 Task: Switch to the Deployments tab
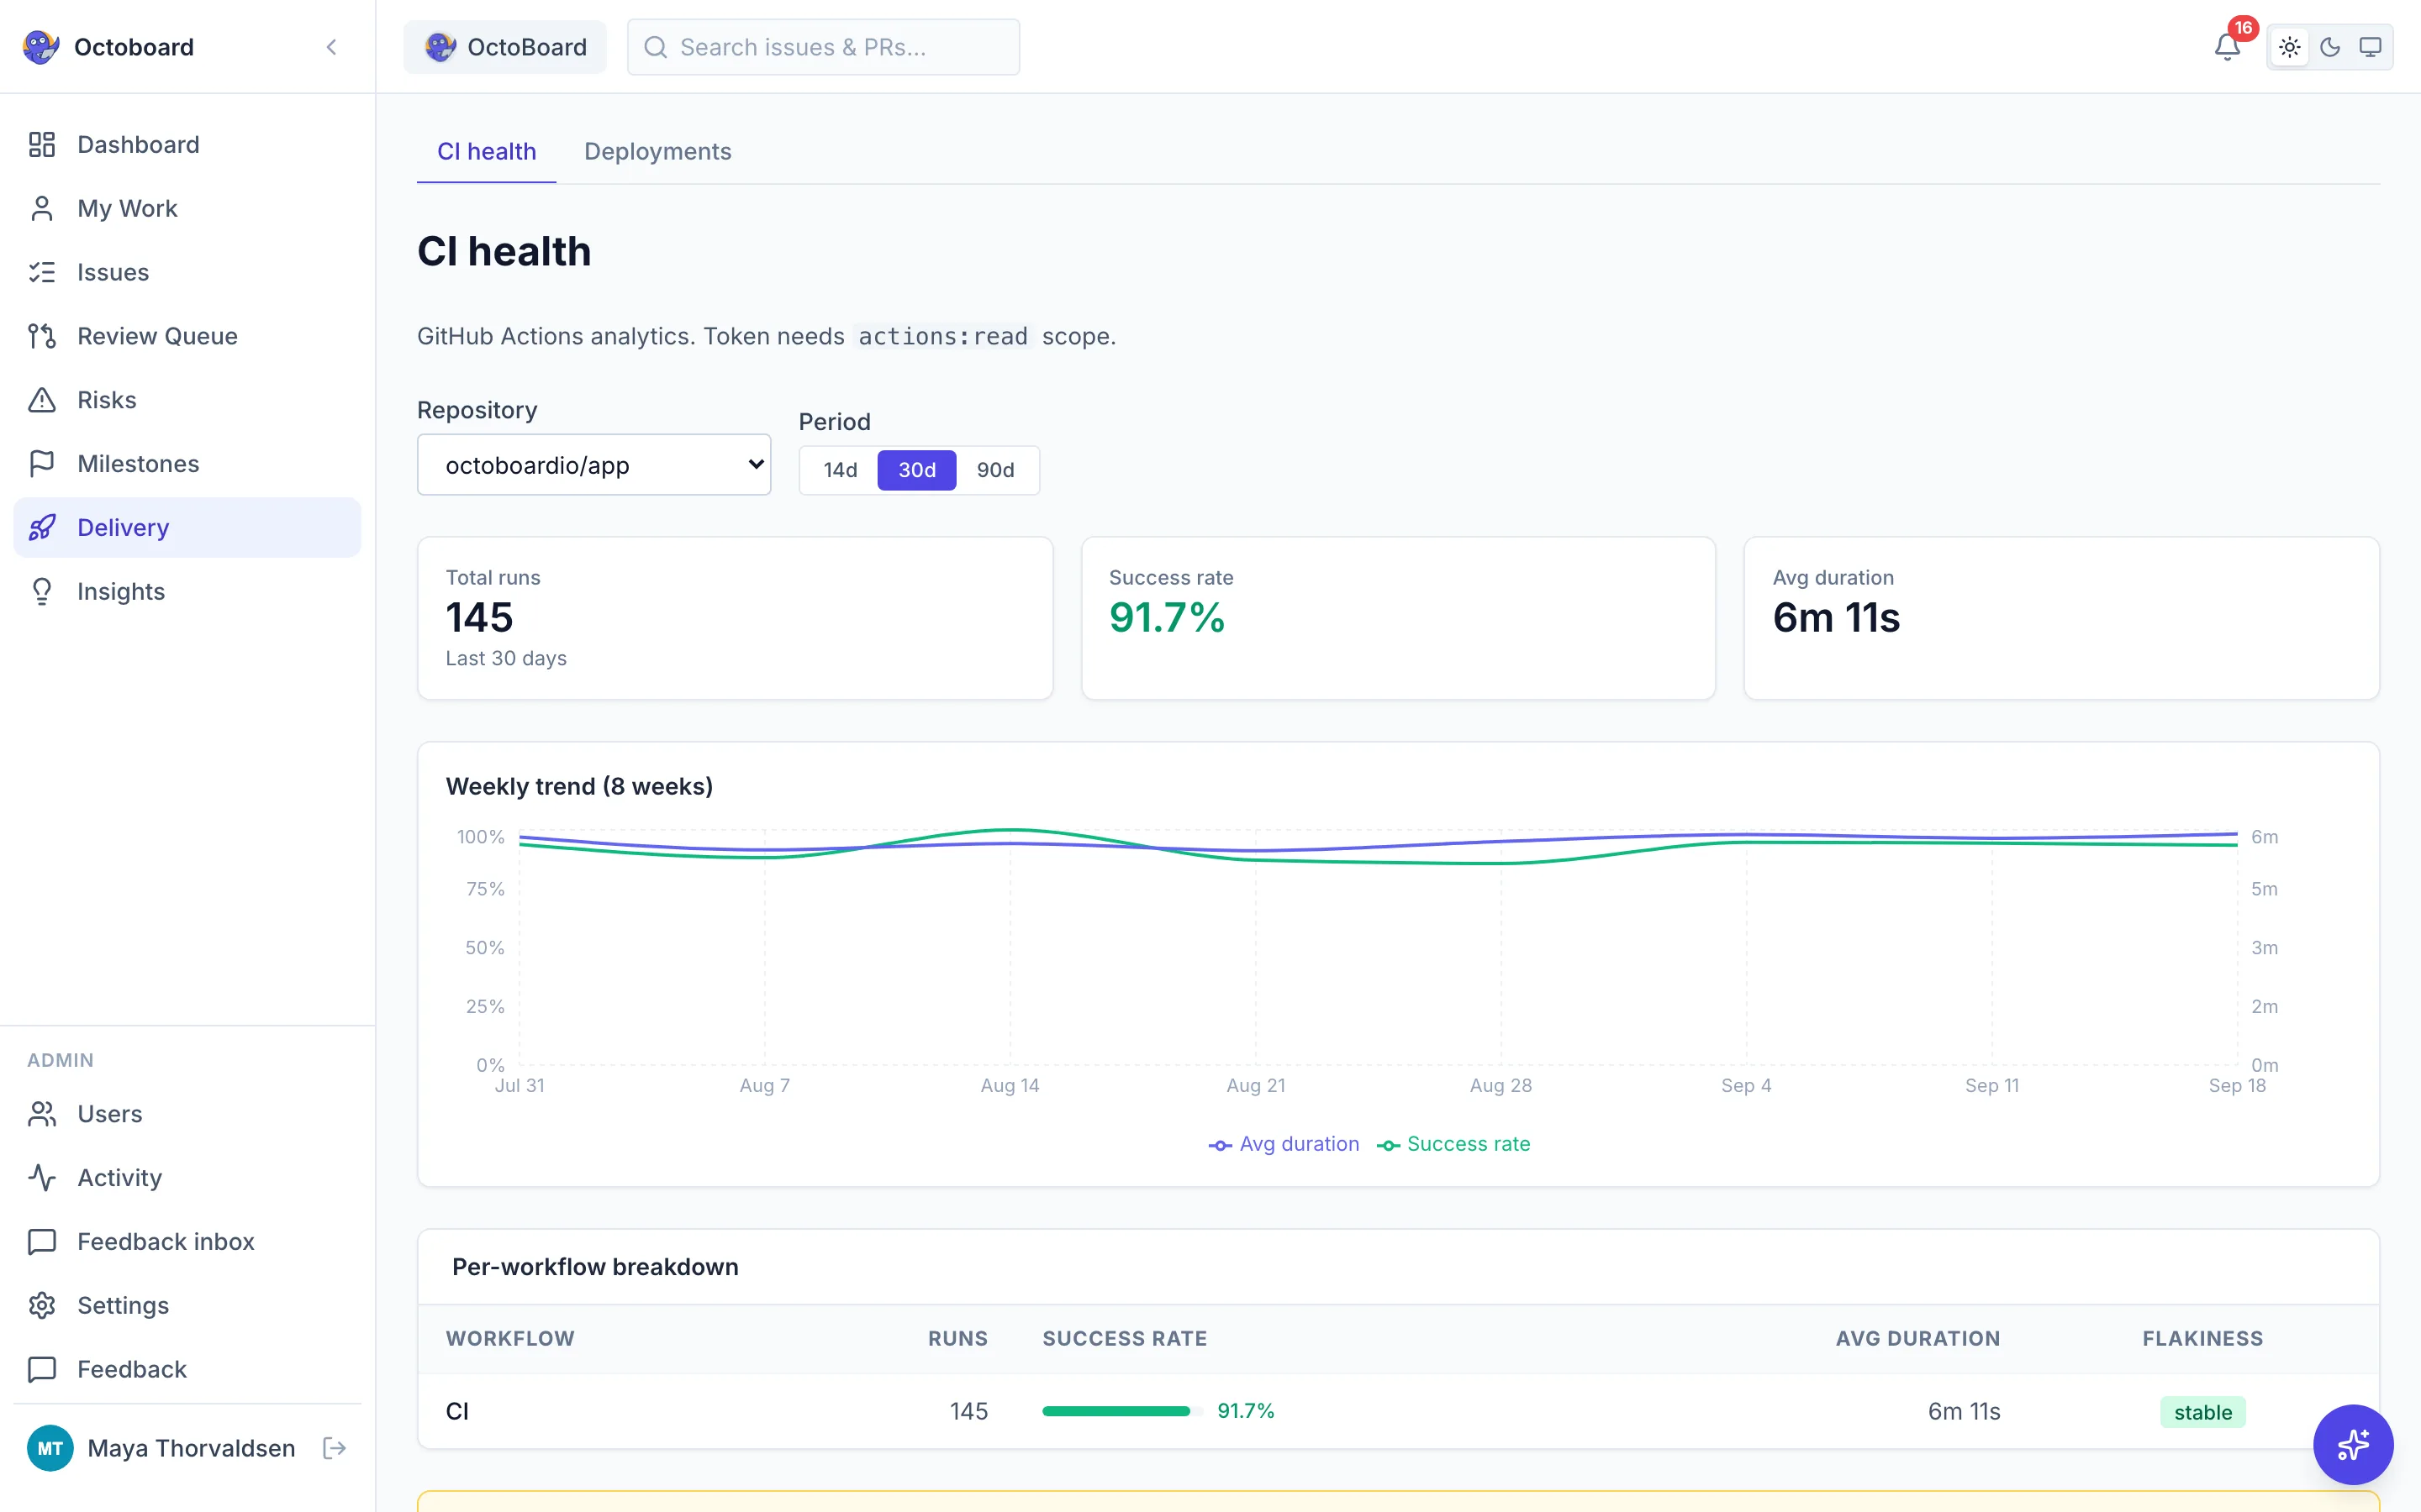coord(657,151)
